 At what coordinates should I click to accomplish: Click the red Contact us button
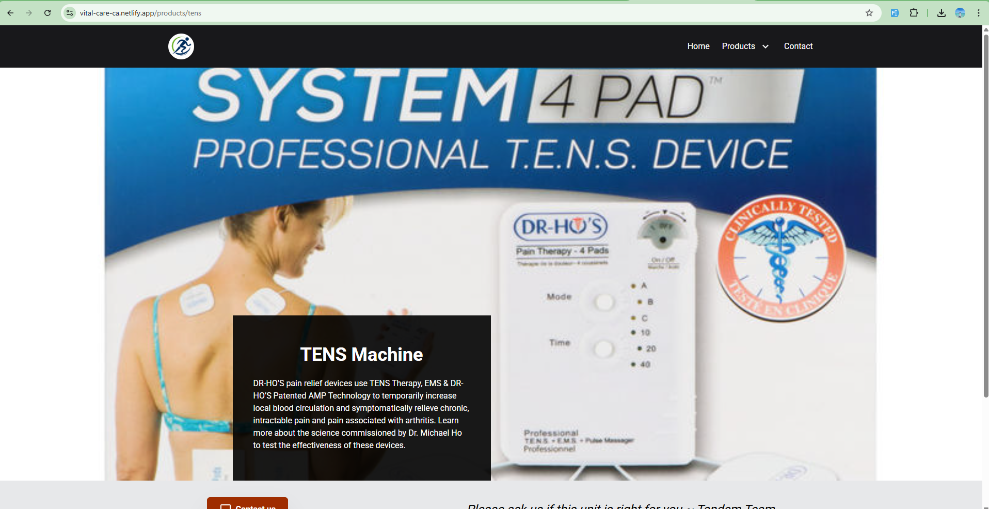tap(247, 503)
